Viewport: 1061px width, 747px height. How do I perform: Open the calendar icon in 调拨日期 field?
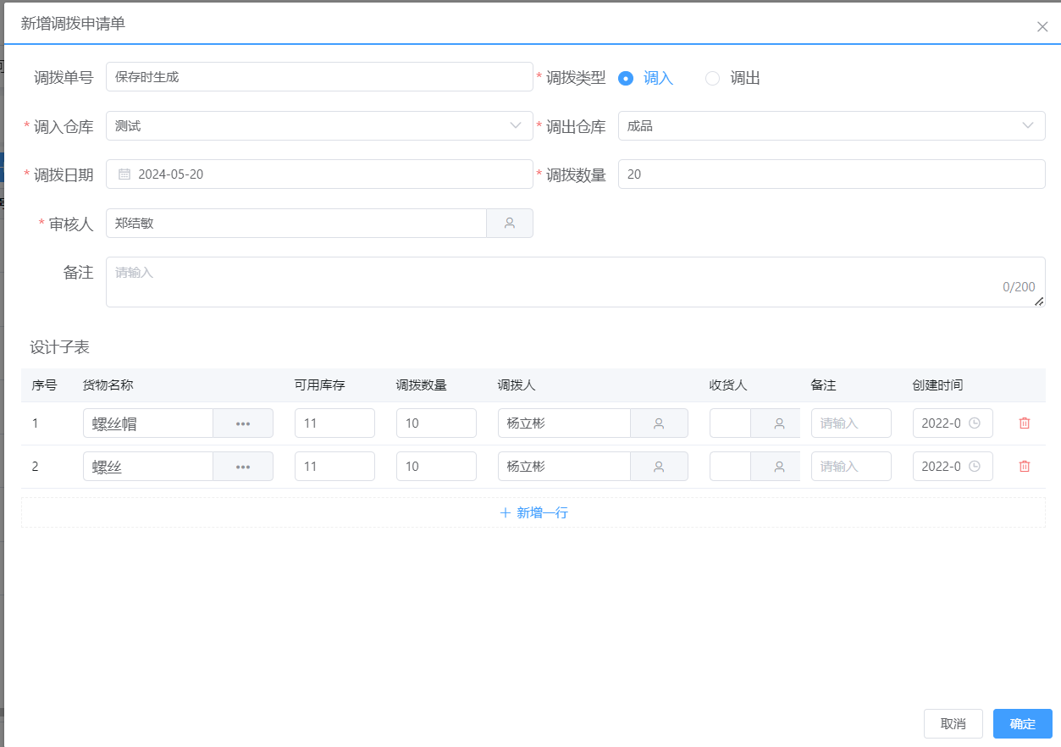[x=124, y=174]
